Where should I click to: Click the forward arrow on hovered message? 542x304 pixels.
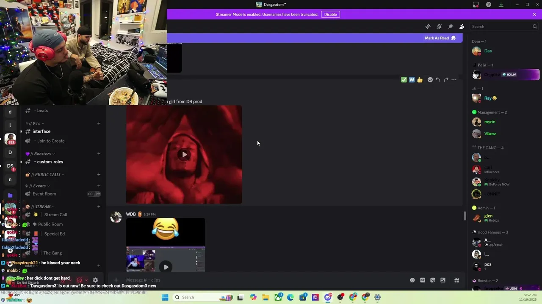coord(446,79)
